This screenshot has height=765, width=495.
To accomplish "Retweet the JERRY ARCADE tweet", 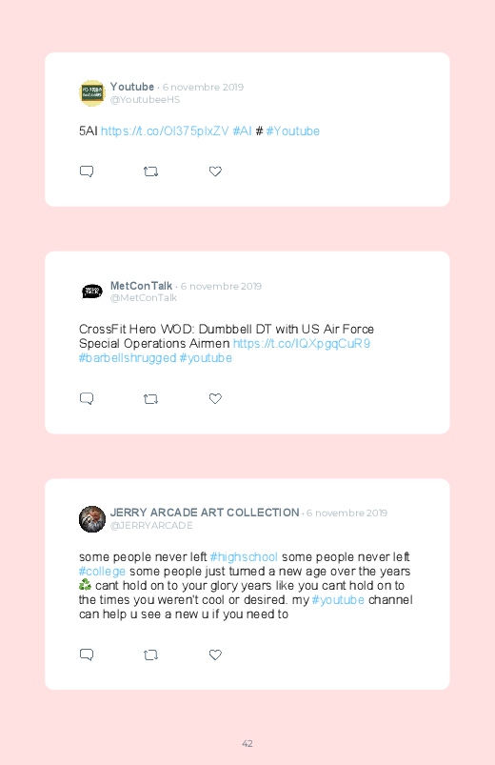I will (150, 654).
